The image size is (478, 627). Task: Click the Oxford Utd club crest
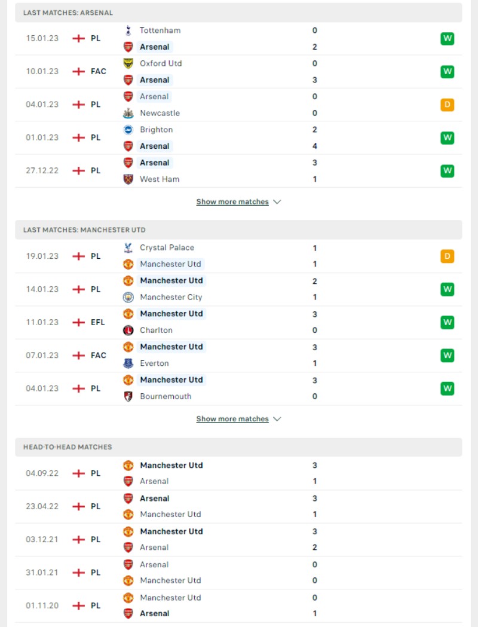click(128, 63)
